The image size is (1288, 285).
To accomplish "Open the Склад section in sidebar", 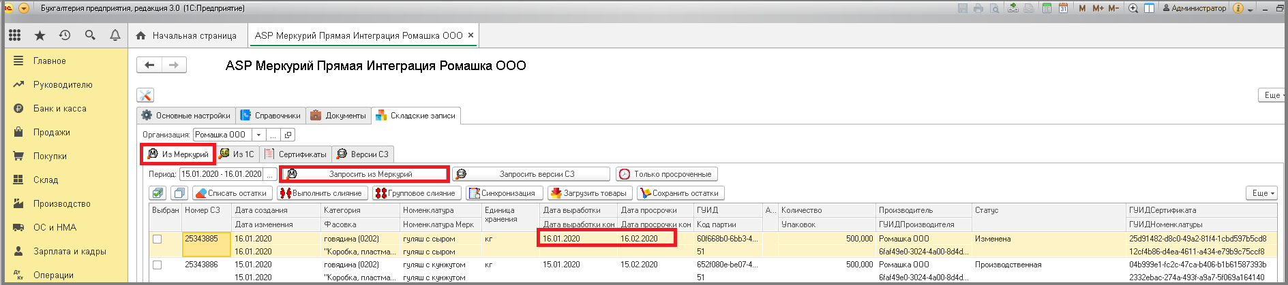I will [x=46, y=180].
